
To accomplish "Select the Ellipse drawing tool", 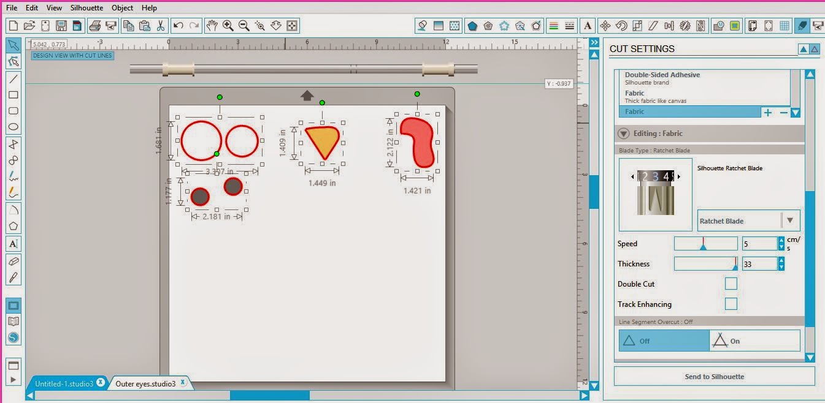I will [x=13, y=126].
